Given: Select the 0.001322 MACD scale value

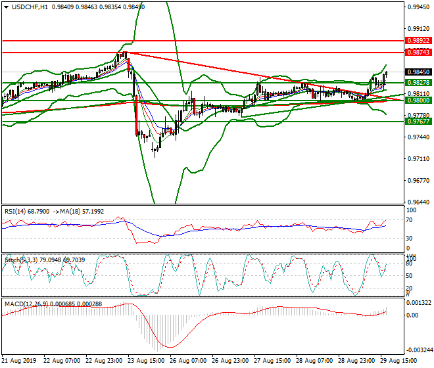Looking at the screenshot, I should [x=419, y=303].
